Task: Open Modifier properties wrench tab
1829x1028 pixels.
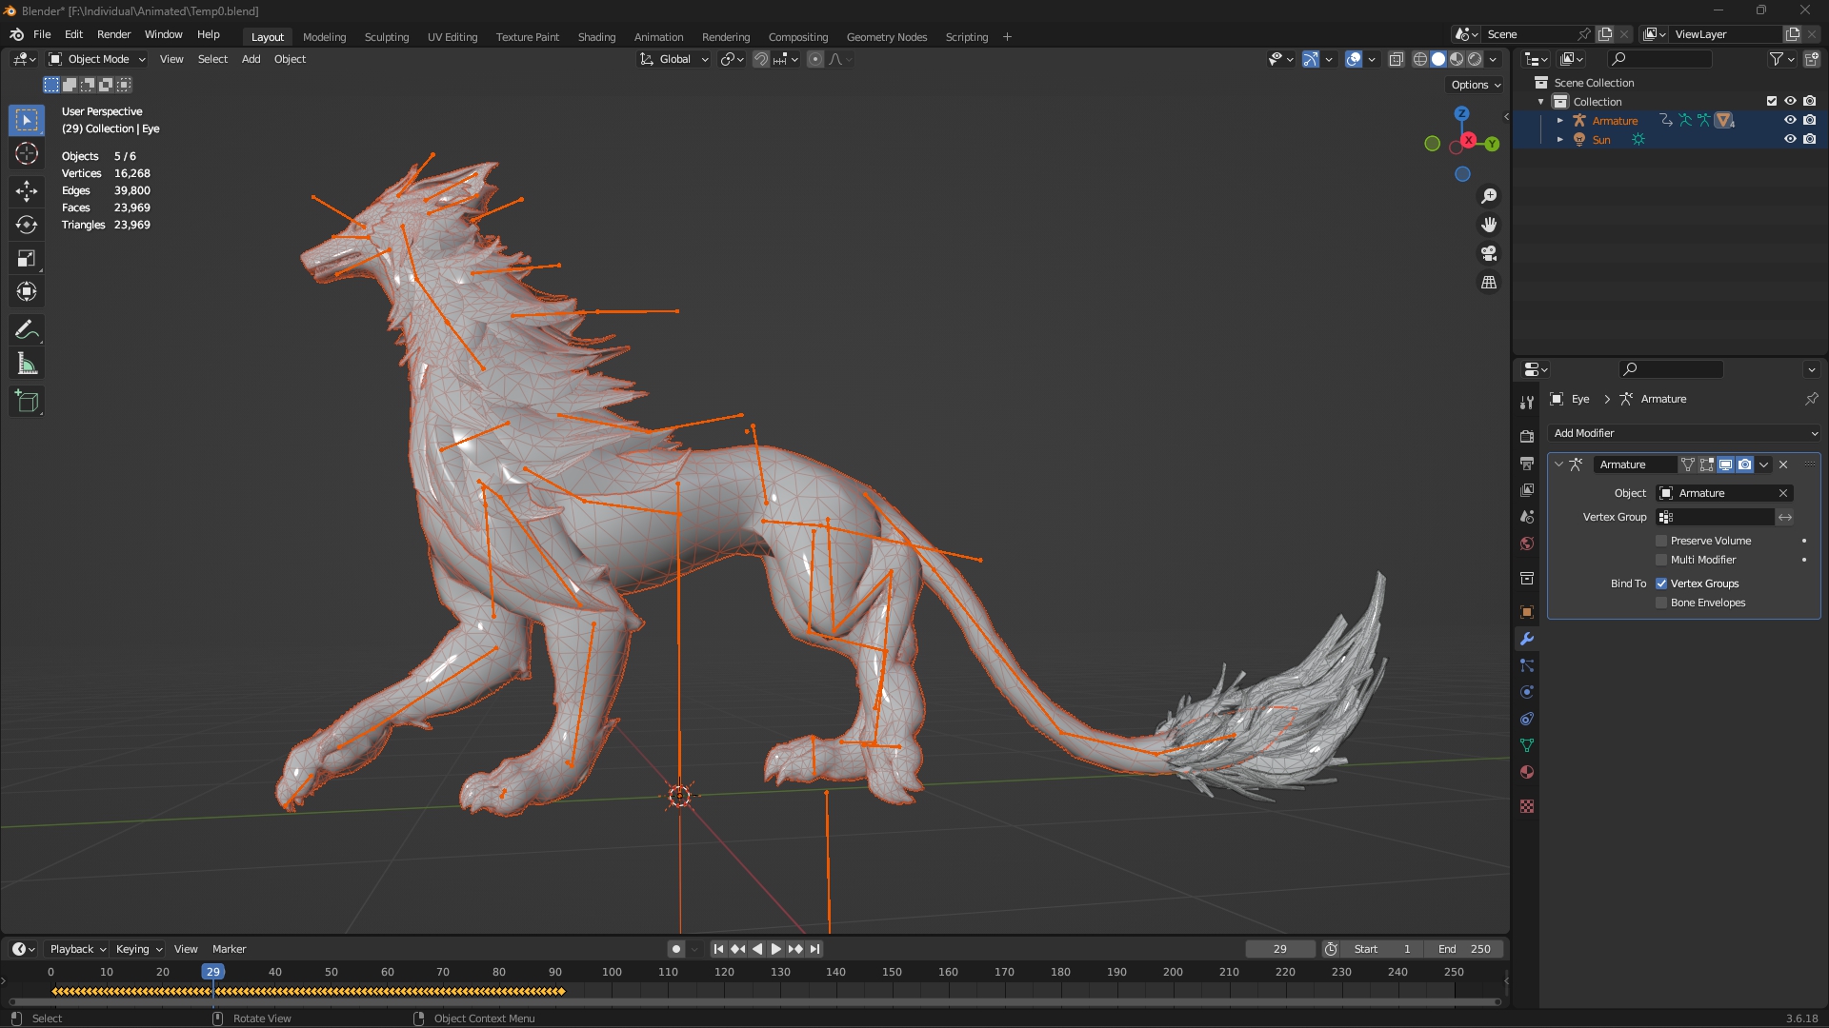Action: point(1527,639)
